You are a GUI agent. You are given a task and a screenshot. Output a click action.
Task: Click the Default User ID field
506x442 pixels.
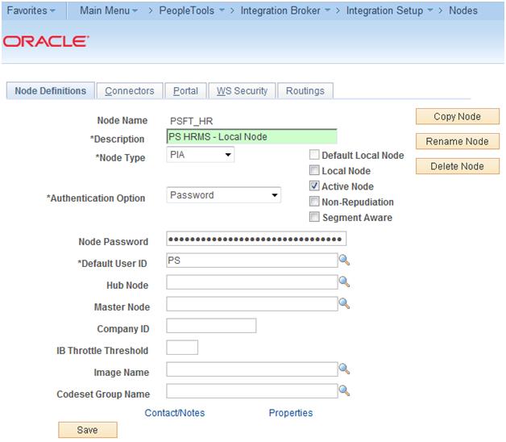252,260
